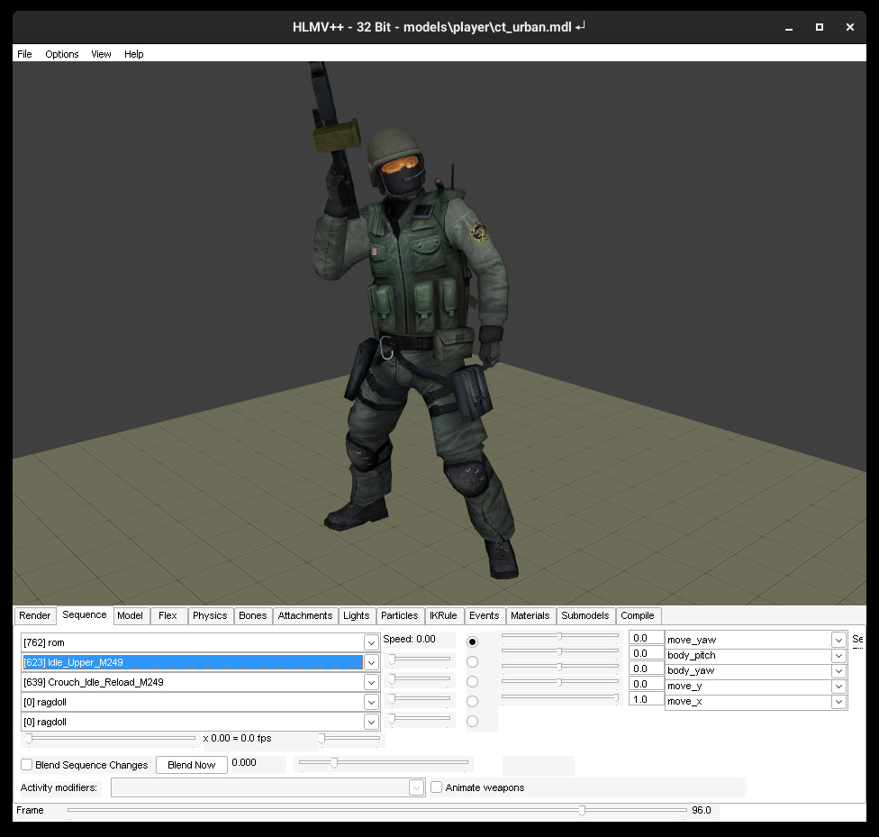The image size is (879, 837).
Task: Switch to the Materials tab
Action: (x=530, y=615)
